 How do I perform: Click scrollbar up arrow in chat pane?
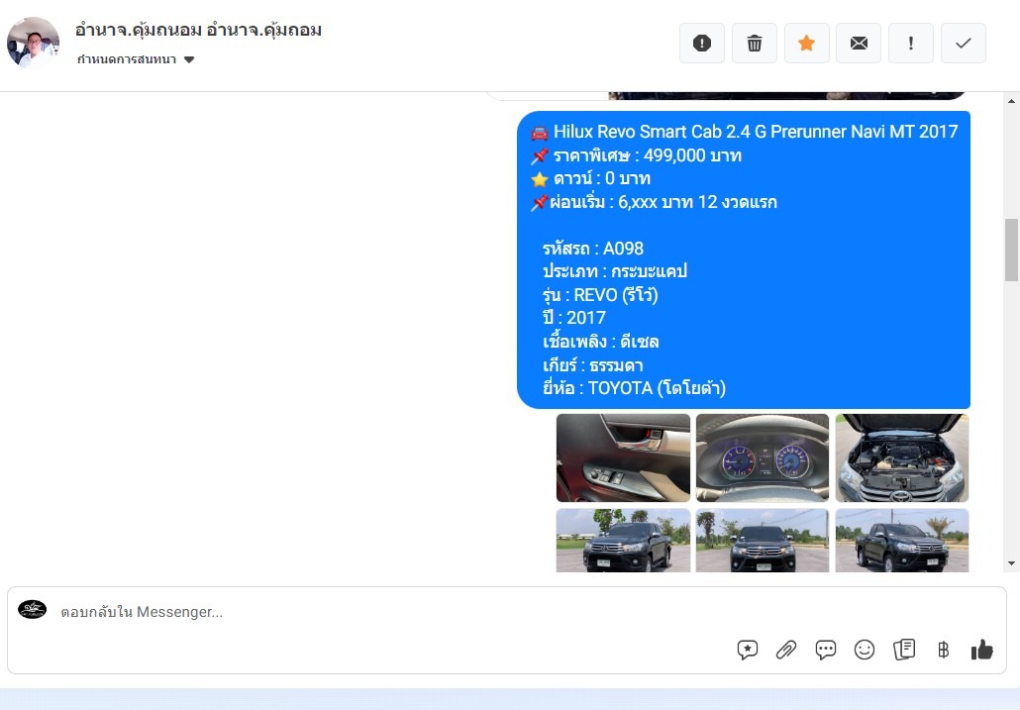click(x=1011, y=101)
